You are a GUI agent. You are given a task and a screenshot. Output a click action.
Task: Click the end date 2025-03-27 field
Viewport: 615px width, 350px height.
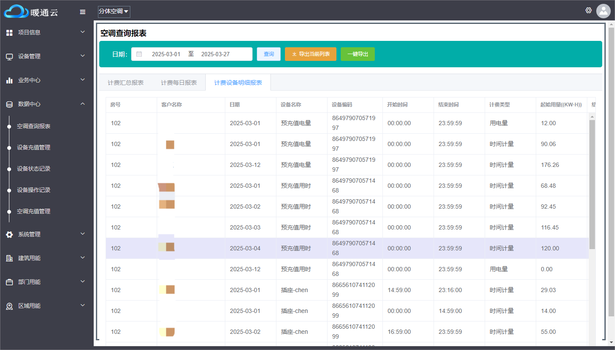(x=216, y=54)
